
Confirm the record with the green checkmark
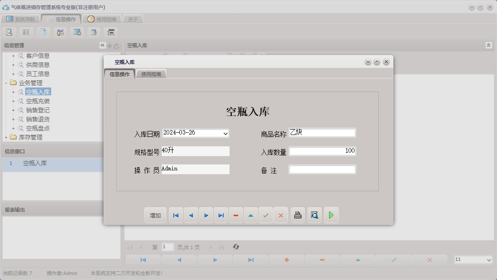tap(266, 215)
